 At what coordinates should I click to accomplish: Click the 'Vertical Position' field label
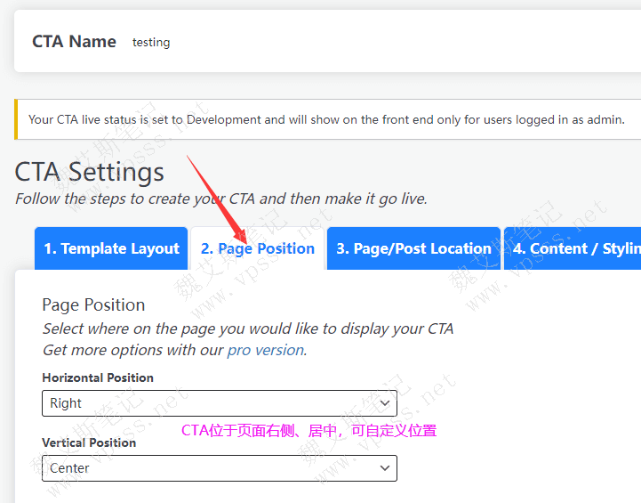(89, 442)
